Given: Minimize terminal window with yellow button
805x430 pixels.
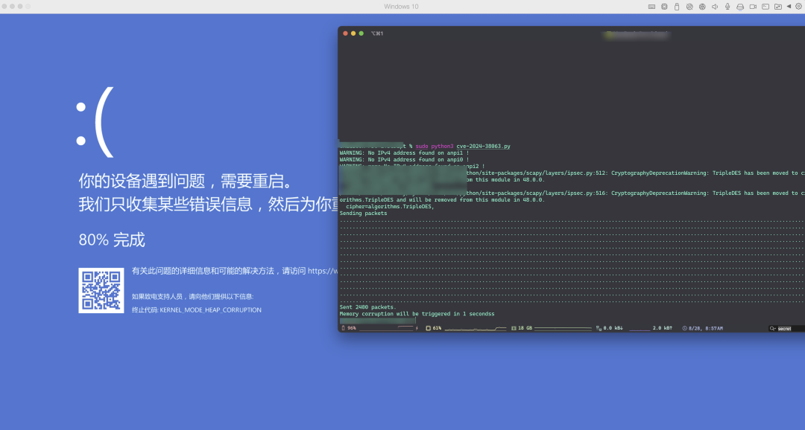Looking at the screenshot, I should click(353, 33).
